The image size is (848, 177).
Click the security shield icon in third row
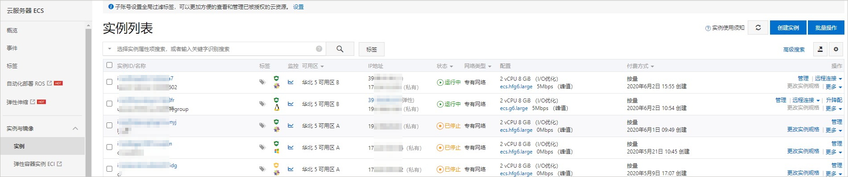point(276,122)
